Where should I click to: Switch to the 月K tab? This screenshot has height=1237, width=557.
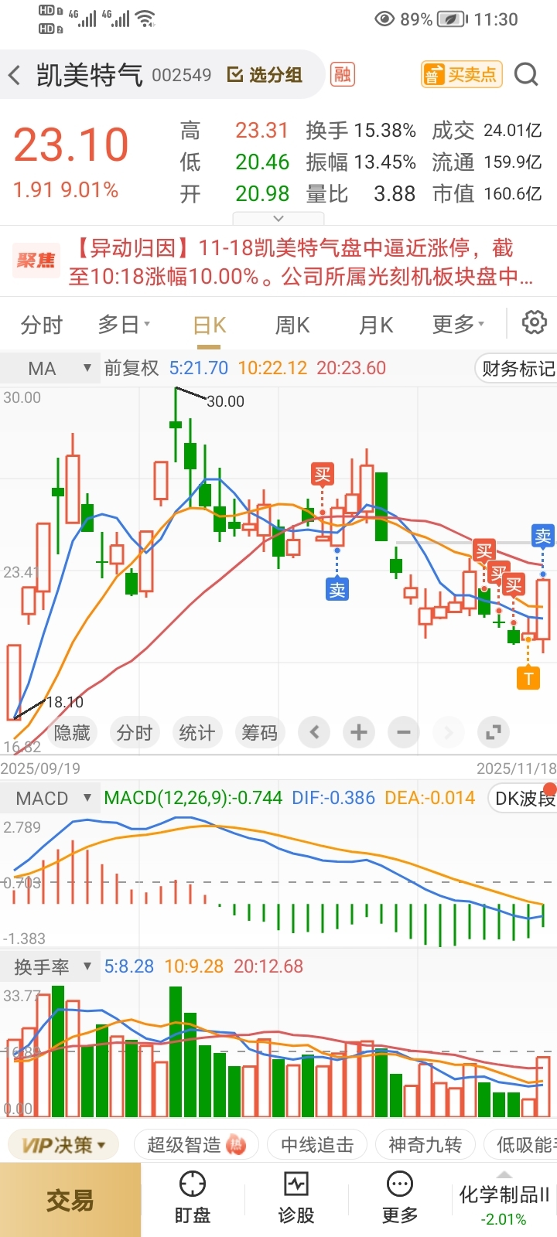(x=376, y=324)
